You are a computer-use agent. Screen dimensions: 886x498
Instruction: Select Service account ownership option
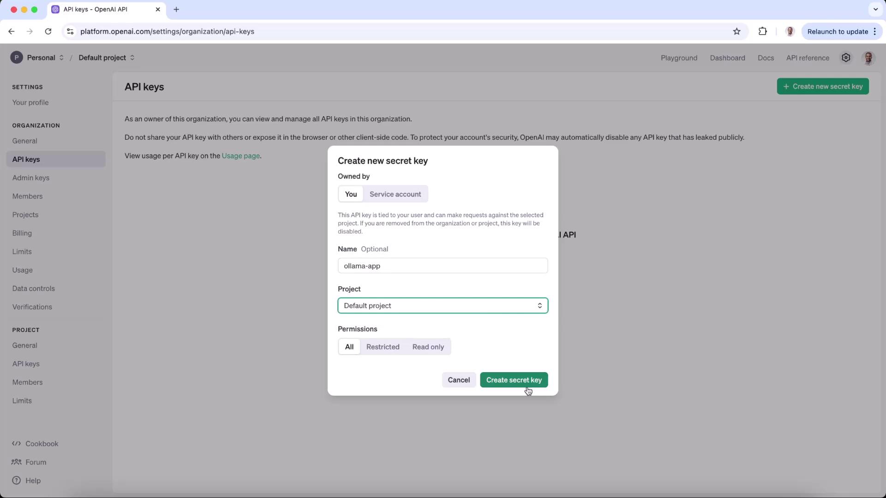point(395,194)
